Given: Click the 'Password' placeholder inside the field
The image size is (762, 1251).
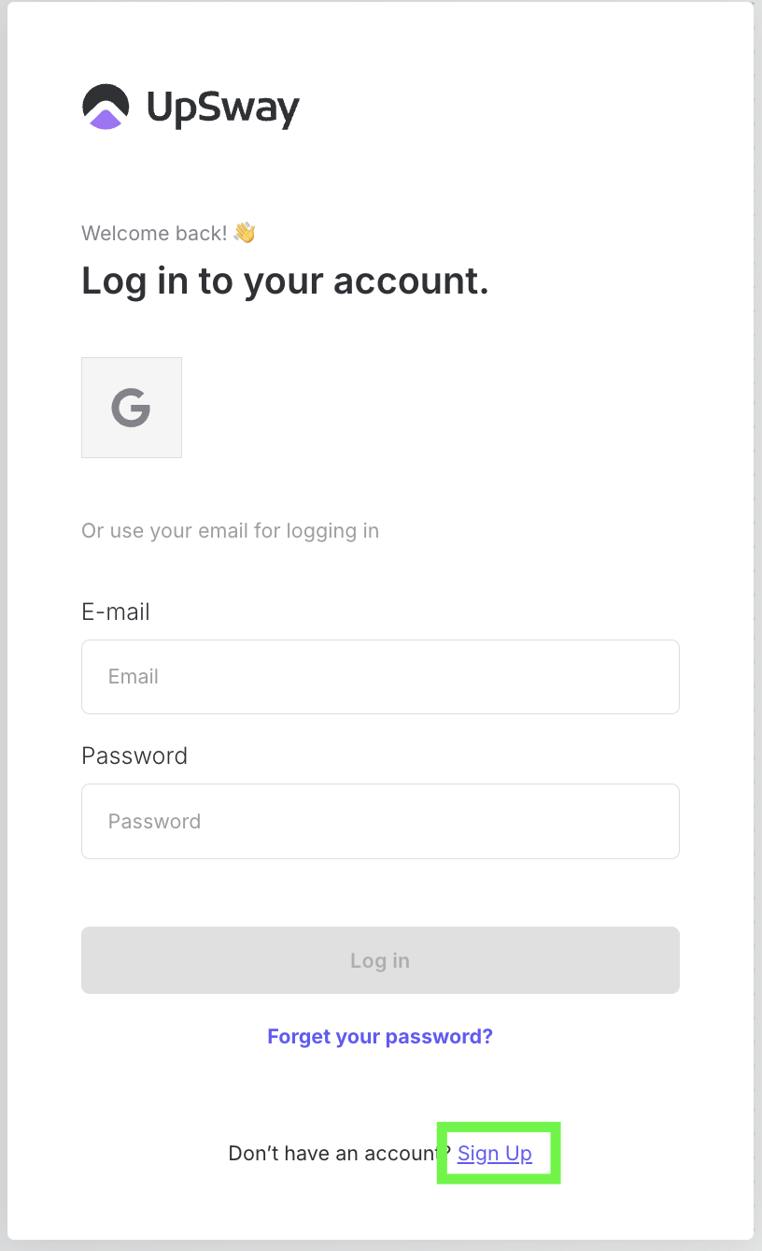Looking at the screenshot, I should pos(154,821).
